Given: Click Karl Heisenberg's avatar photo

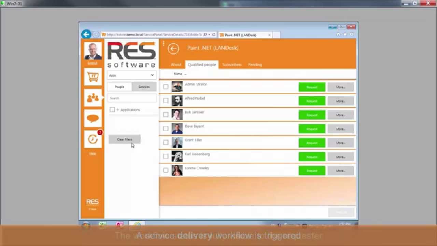Looking at the screenshot, I should (x=177, y=156).
